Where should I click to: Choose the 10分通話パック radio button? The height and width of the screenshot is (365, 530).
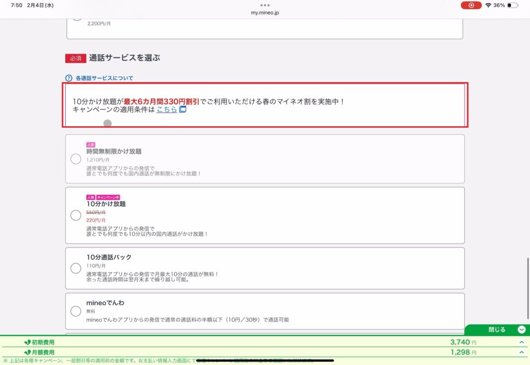pyautogui.click(x=76, y=268)
